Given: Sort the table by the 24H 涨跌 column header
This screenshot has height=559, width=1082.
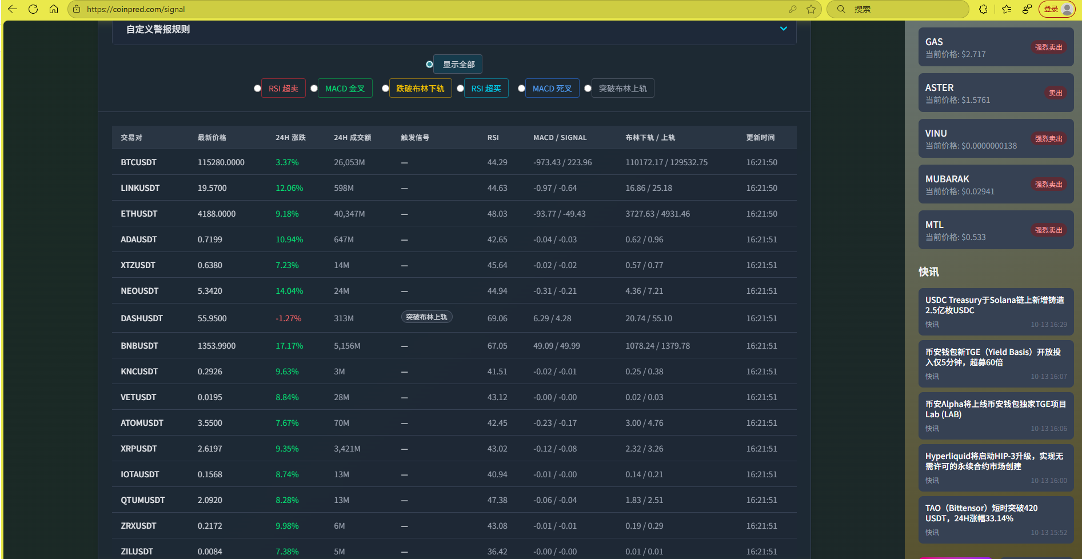Looking at the screenshot, I should [x=290, y=138].
